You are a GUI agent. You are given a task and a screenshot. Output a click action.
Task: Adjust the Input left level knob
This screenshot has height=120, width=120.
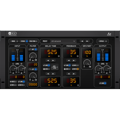coord(13,69)
